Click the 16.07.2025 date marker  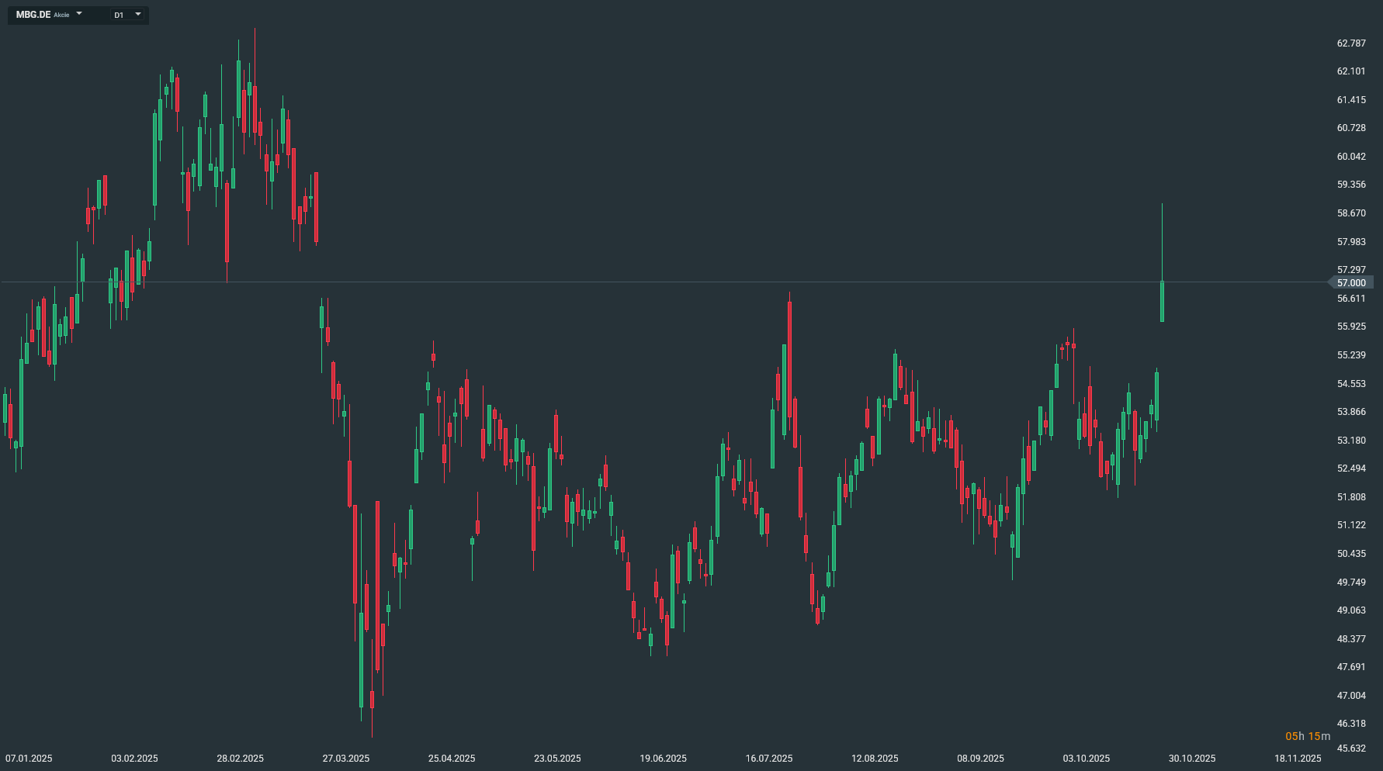click(769, 759)
